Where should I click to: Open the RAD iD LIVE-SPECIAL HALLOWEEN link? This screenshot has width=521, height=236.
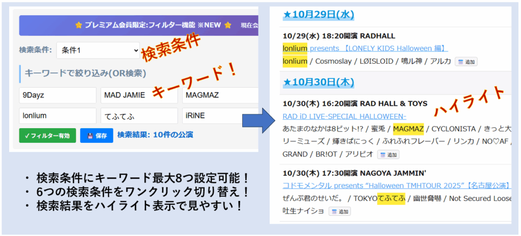point(344,116)
